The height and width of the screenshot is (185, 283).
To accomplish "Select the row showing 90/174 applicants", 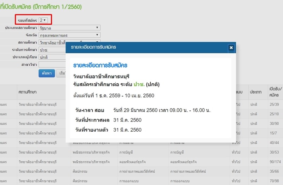I will tap(275, 161).
